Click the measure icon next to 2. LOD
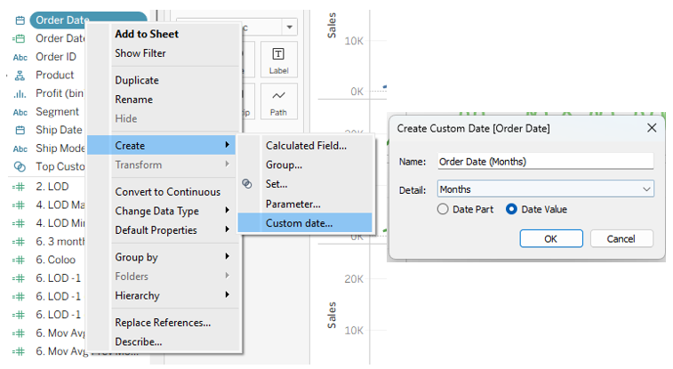Image resolution: width=673 pixels, height=369 pixels. (x=19, y=187)
